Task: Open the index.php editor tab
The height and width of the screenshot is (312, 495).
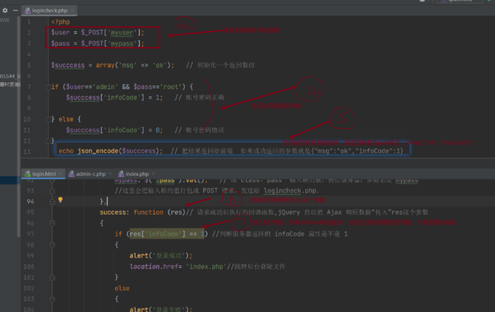Action: [x=137, y=174]
